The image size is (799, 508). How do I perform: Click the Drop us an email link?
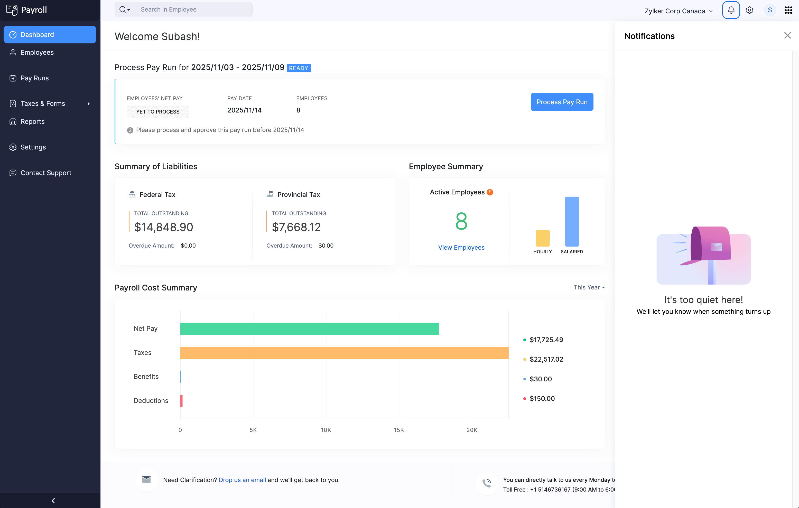(x=242, y=480)
